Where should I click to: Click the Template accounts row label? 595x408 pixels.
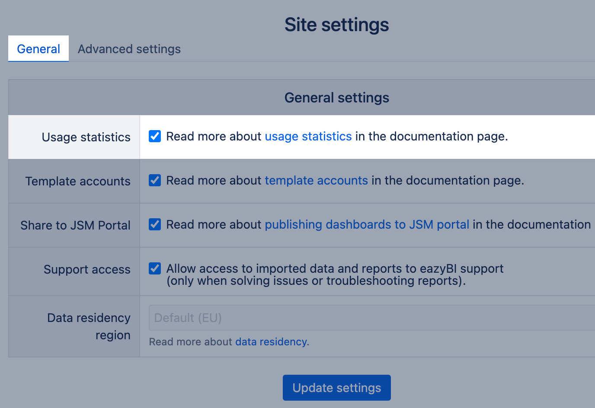coord(78,181)
